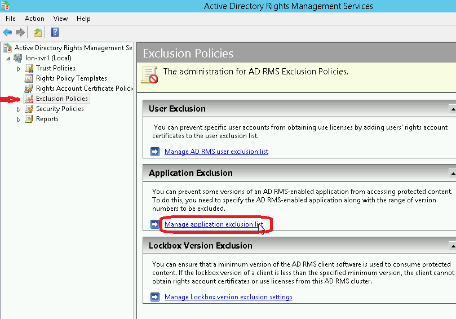This screenshot has height=319, width=456.
Task: Collapse the Ion-svr1 (Local) server node
Action: [x=8, y=59]
